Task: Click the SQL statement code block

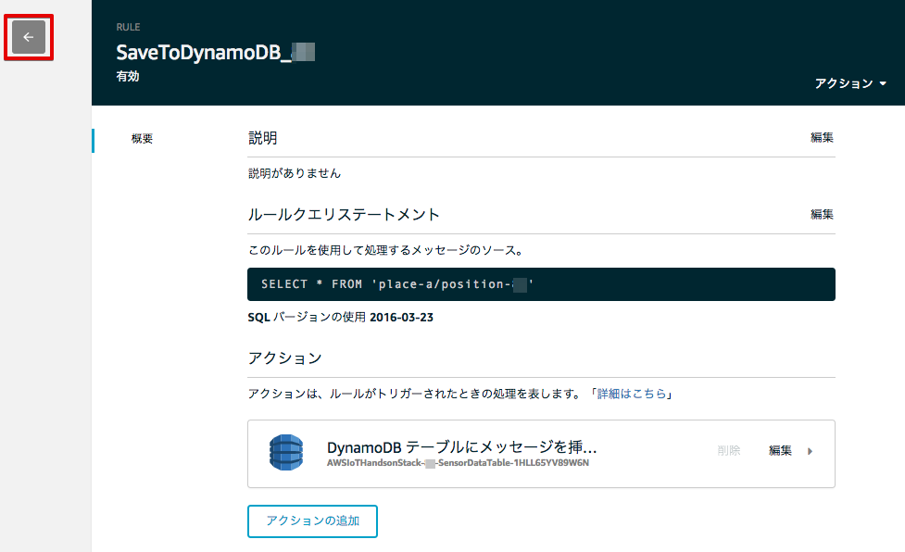Action: pyautogui.click(x=541, y=283)
